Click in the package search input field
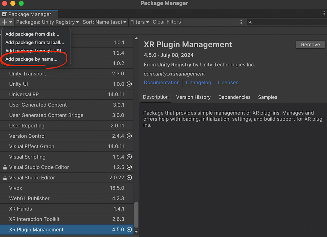The image size is (327, 237). pyautogui.click(x=287, y=22)
